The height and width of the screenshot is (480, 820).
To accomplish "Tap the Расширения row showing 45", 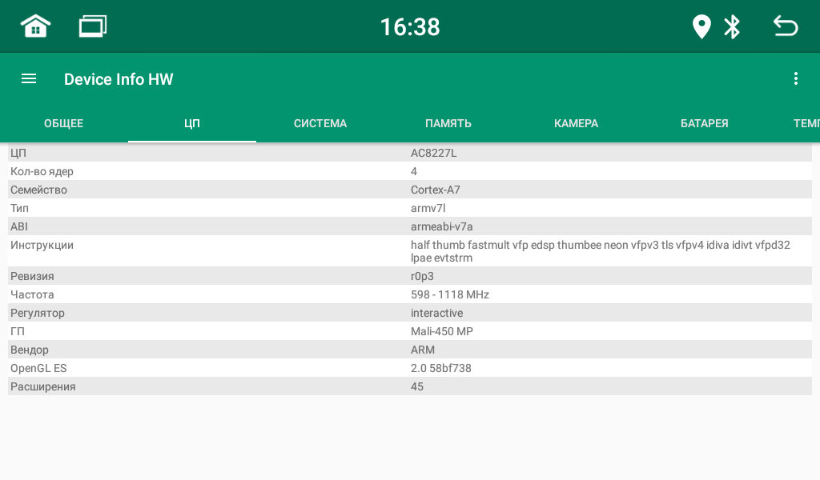I will point(410,386).
